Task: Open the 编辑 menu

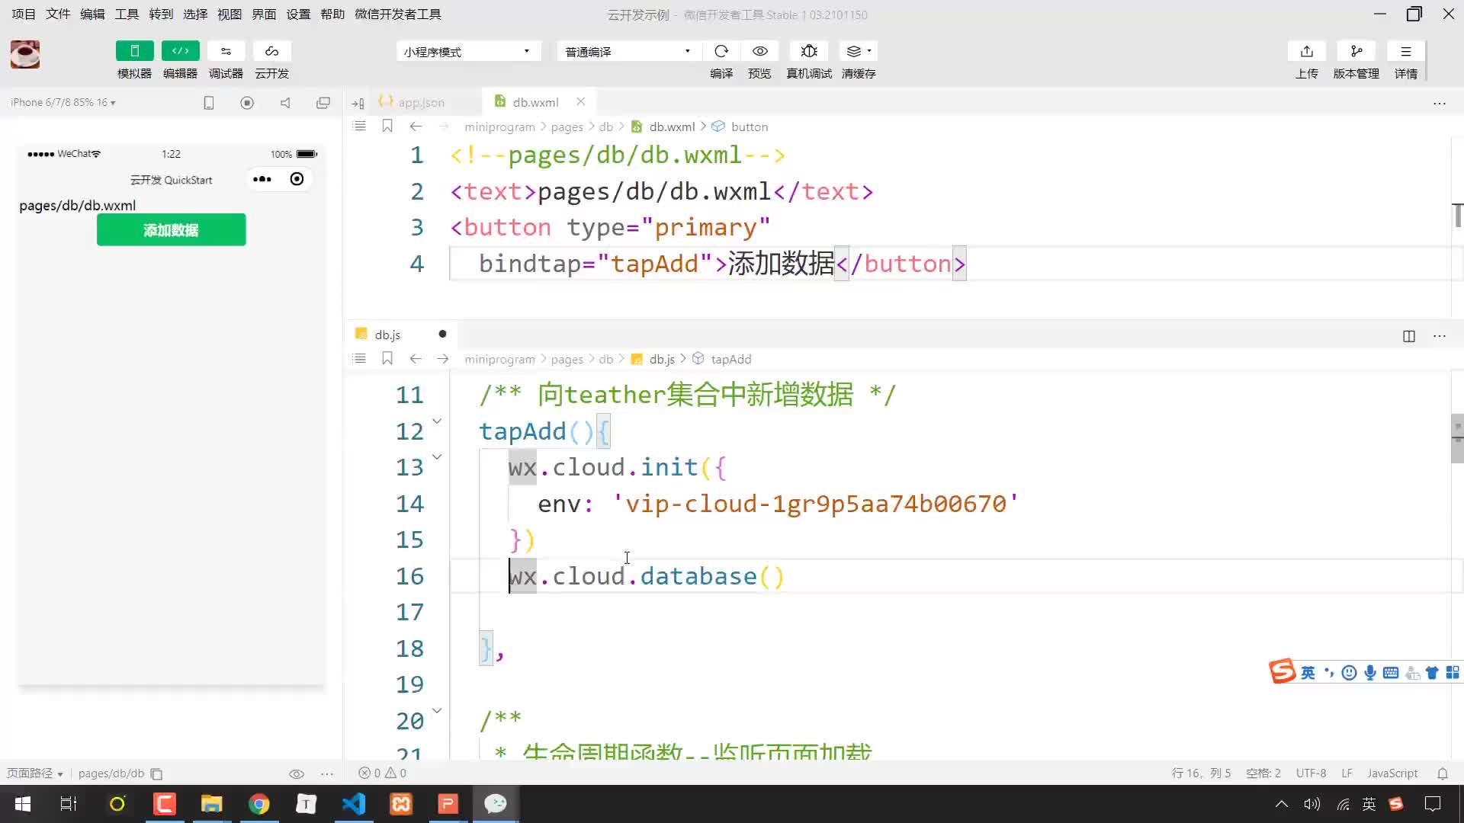Action: pyautogui.click(x=92, y=14)
